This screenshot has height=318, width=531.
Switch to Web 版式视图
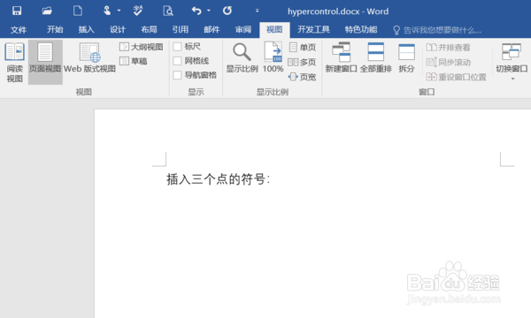click(x=89, y=57)
